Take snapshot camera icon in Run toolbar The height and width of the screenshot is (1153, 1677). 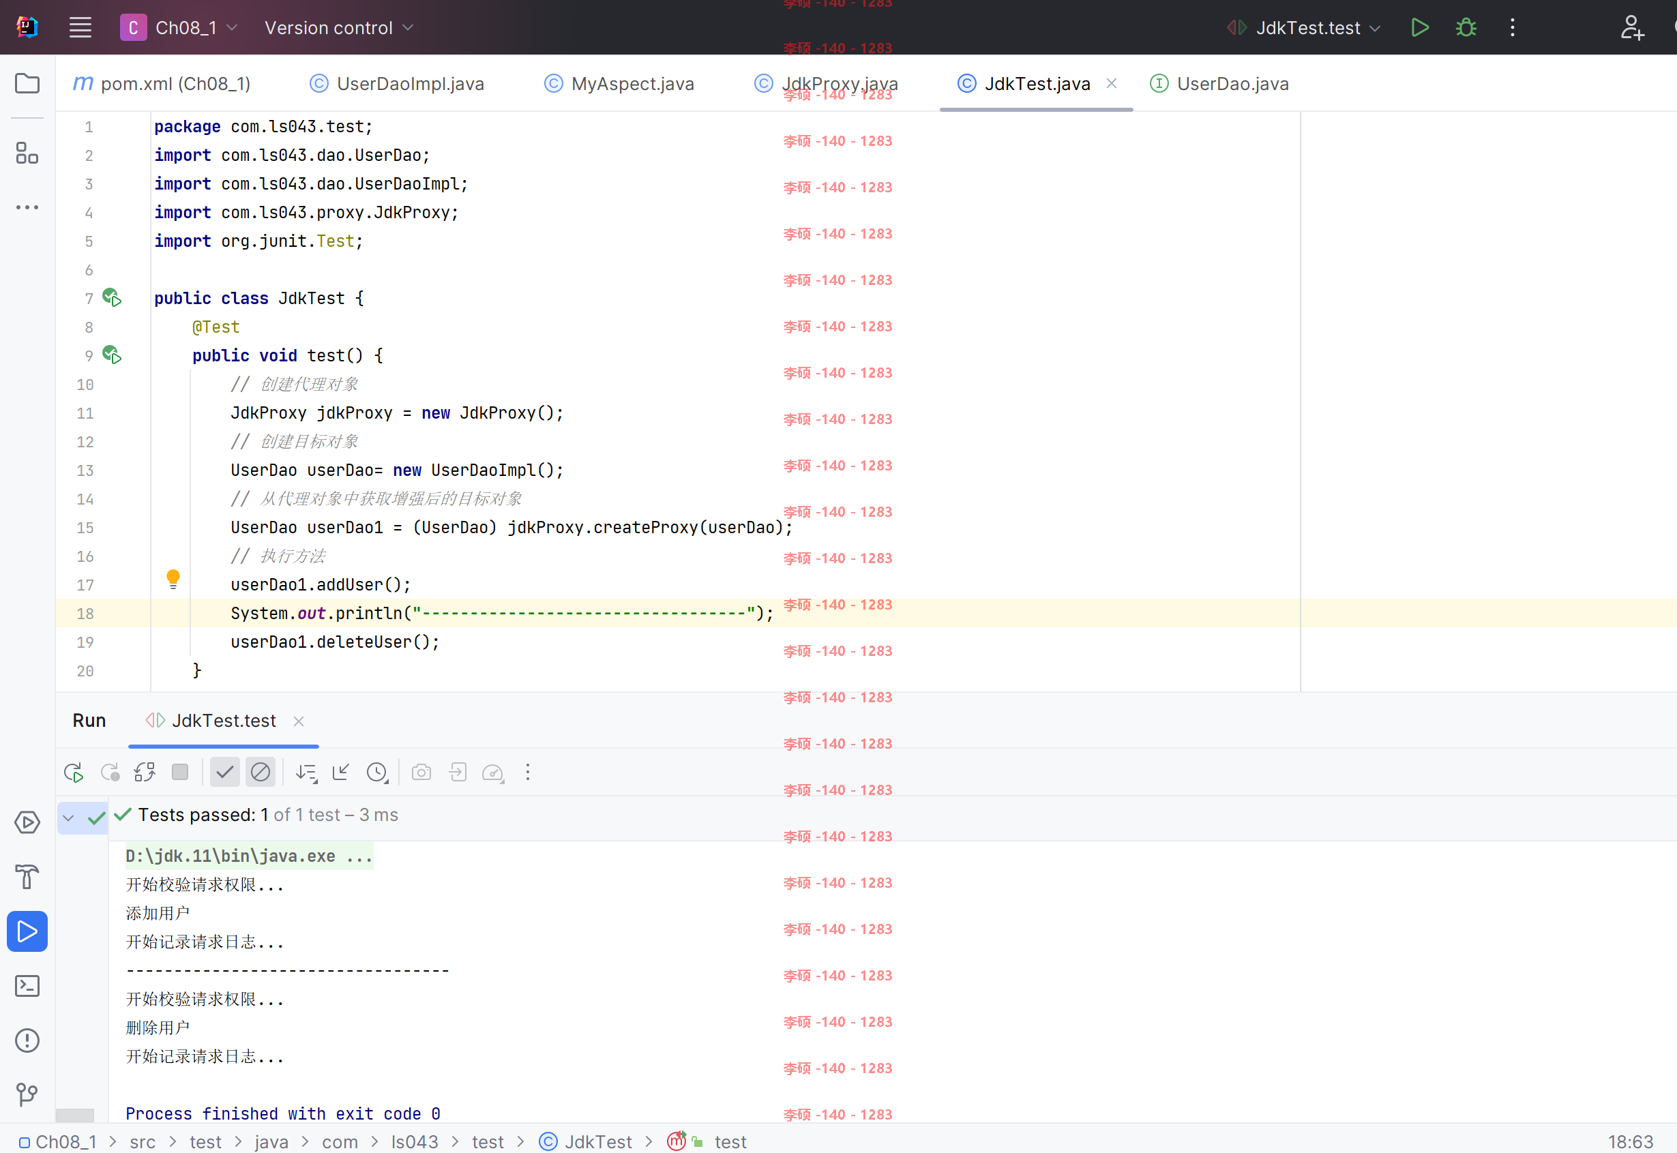point(421,773)
